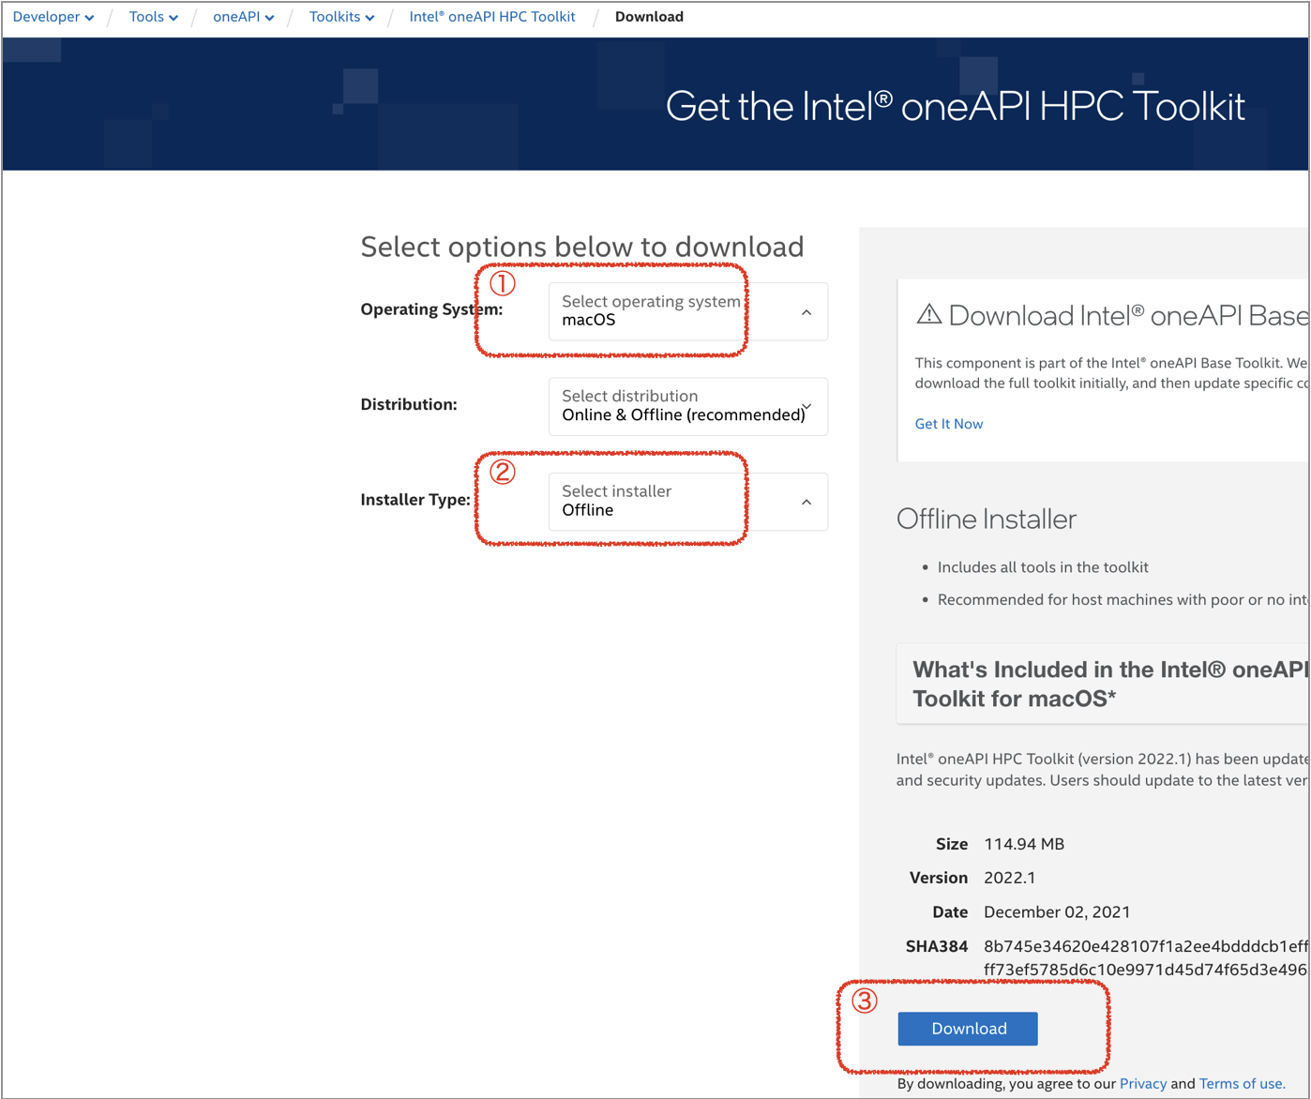Open the Distribution dropdown
The width and height of the screenshot is (1311, 1099).
(688, 406)
